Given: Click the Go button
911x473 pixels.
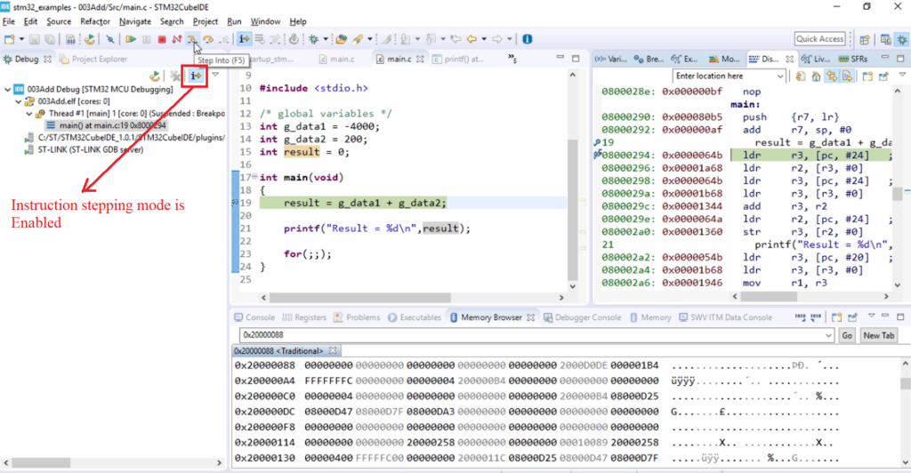Looking at the screenshot, I should point(847,335).
